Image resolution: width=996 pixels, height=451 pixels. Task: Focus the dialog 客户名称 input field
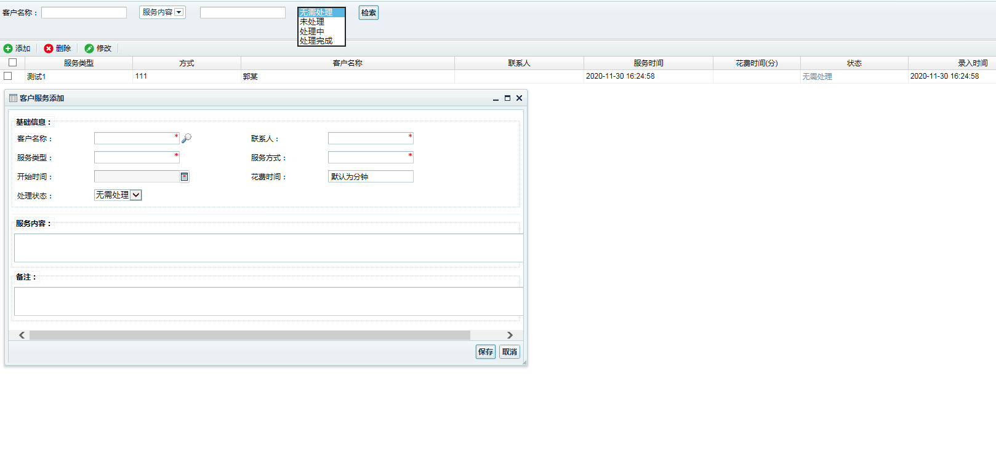137,138
